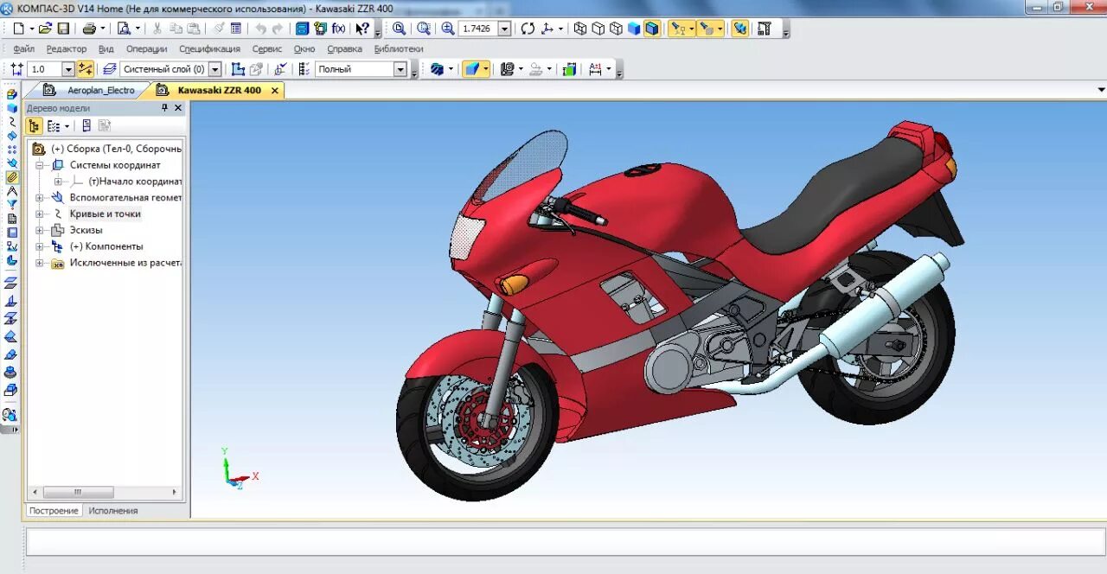Print the document with the printer icon
This screenshot has width=1107, height=574.
click(x=90, y=29)
